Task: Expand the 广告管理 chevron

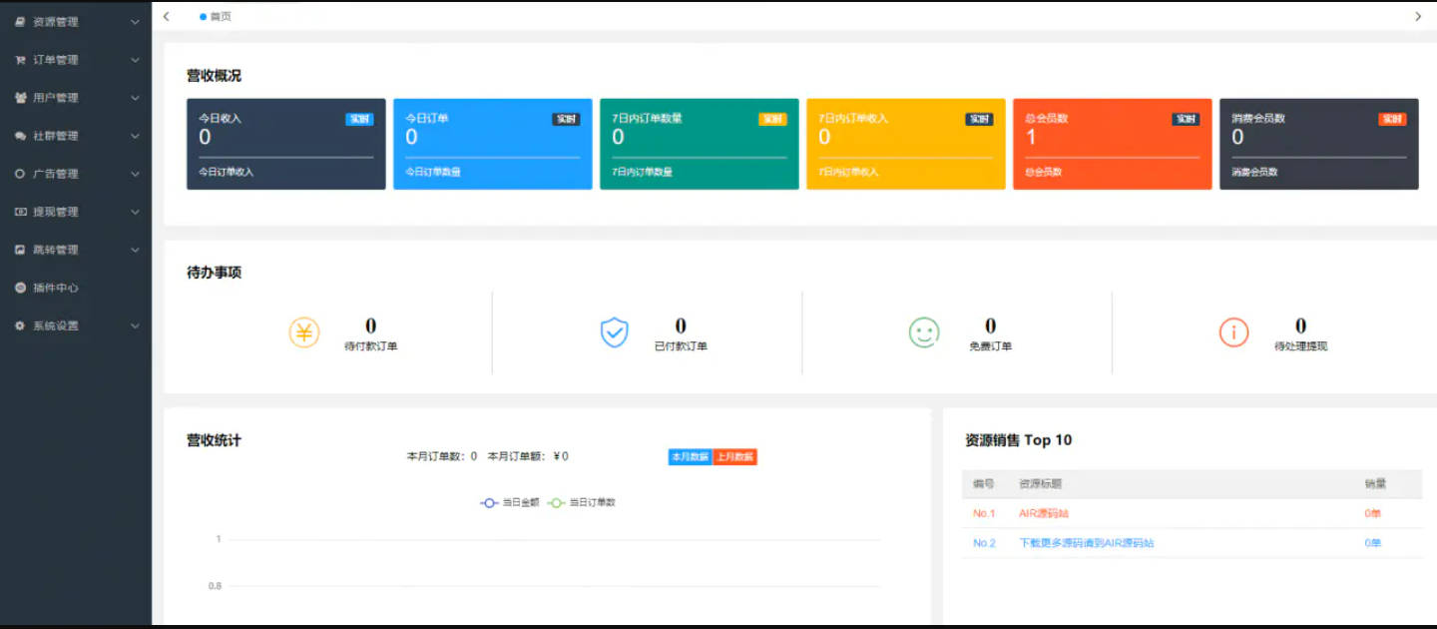Action: point(135,174)
